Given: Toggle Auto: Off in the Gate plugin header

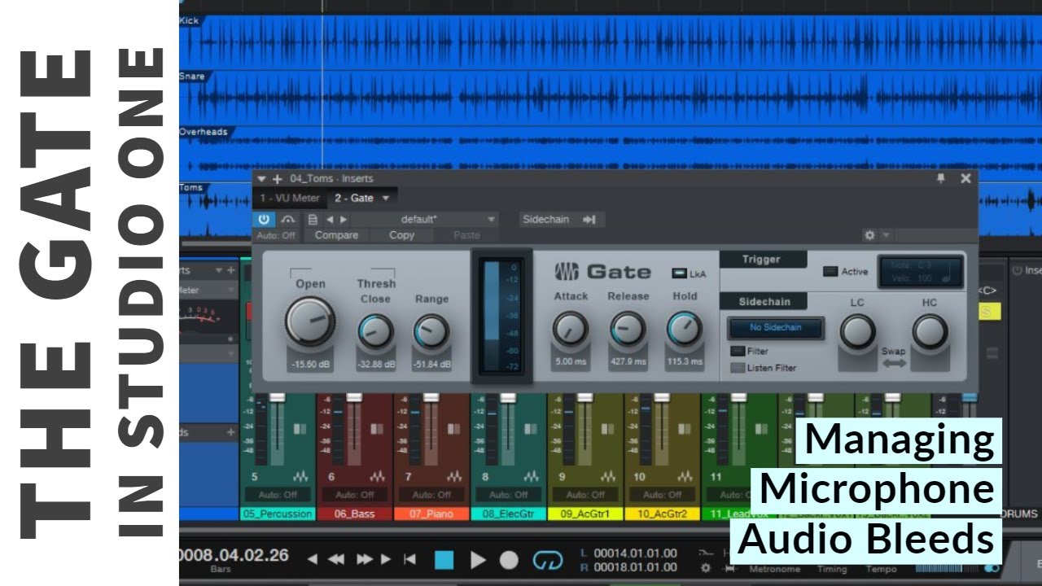Looking at the screenshot, I should 277,235.
